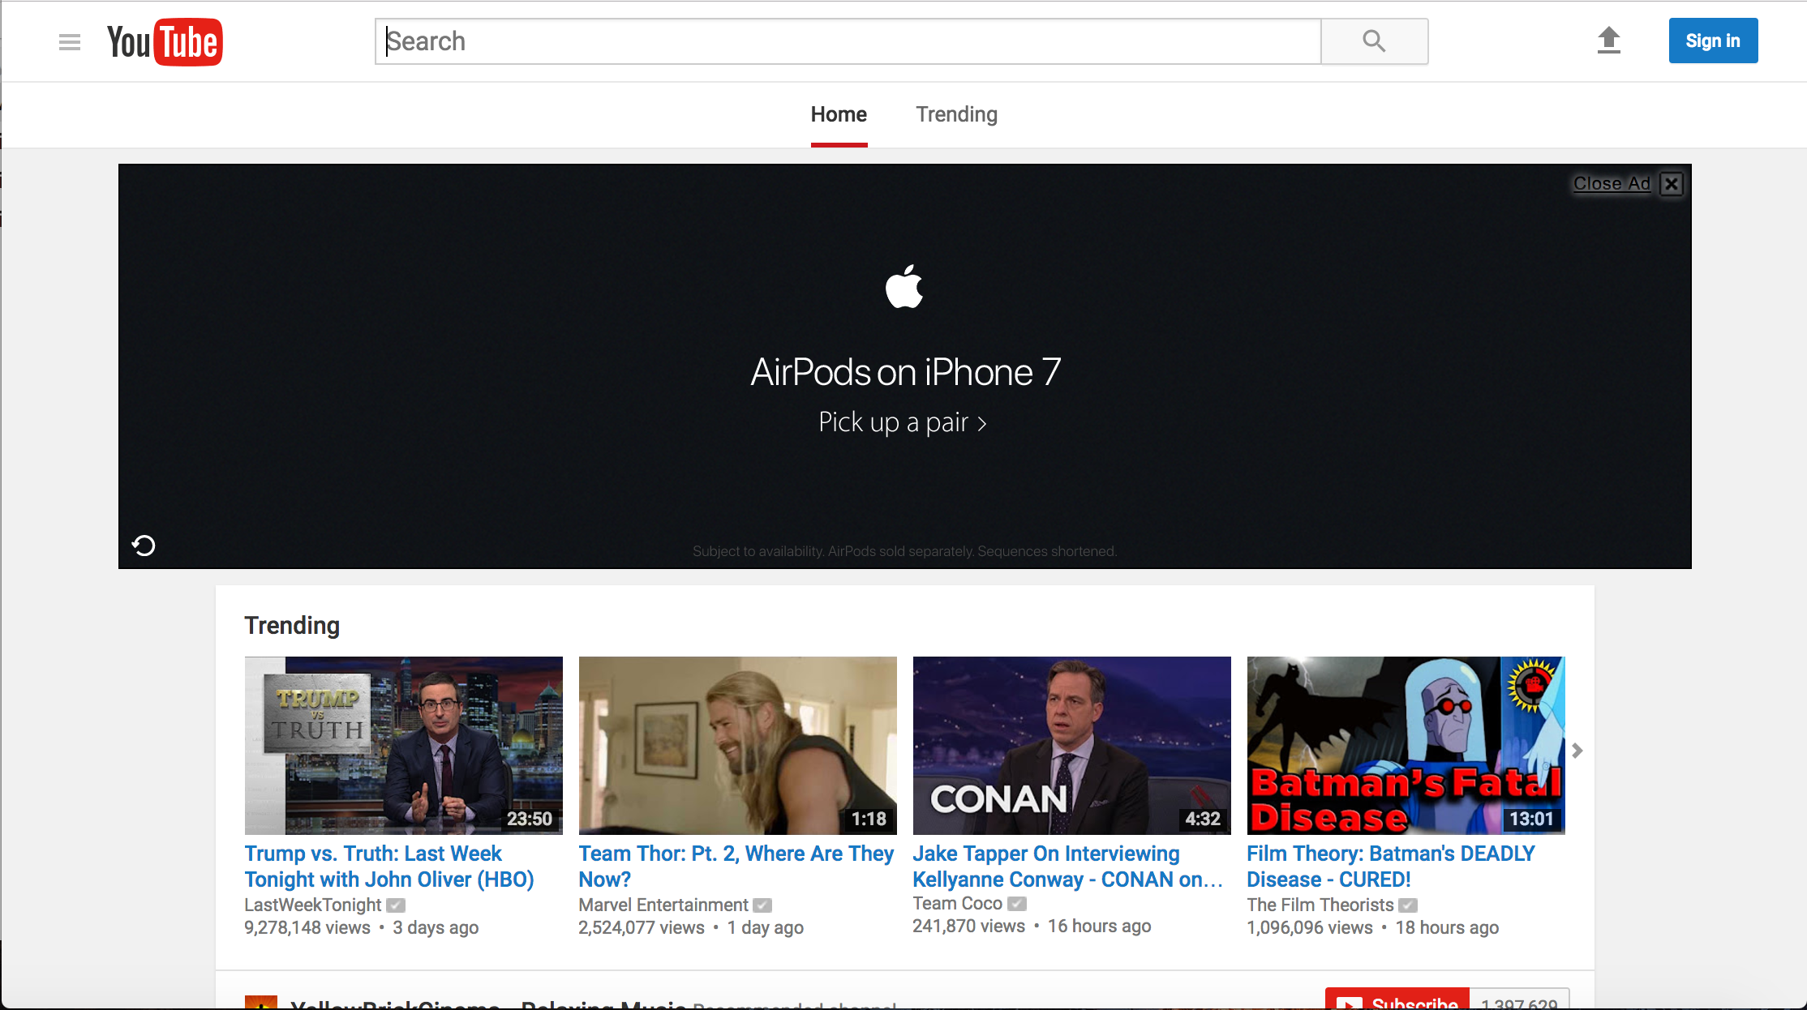Screen dimensions: 1807x1010
Task: Open Batman's Fatal Disease thumbnail
Action: 1406,746
